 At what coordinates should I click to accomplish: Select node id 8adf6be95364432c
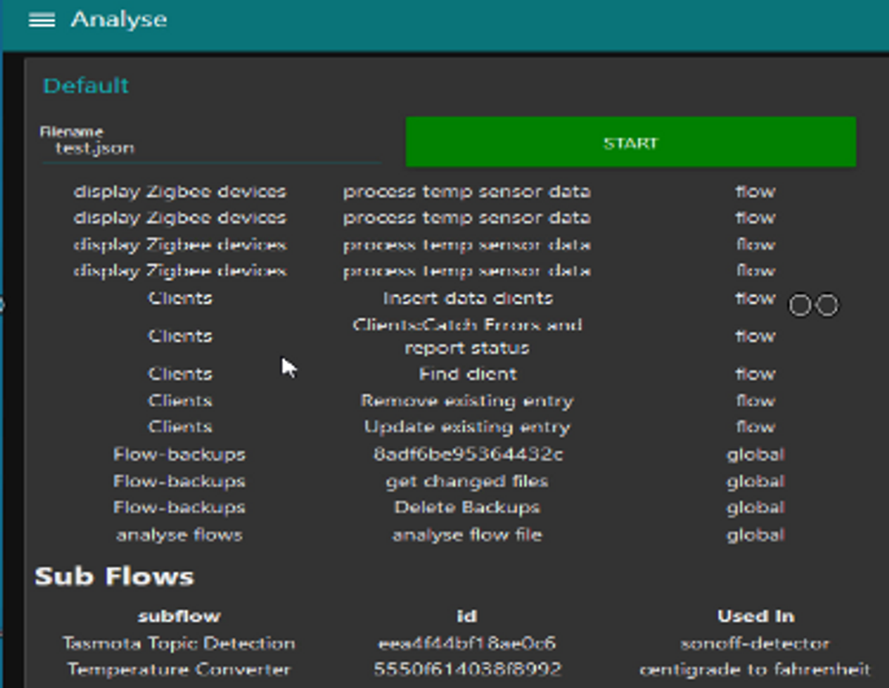[467, 454]
